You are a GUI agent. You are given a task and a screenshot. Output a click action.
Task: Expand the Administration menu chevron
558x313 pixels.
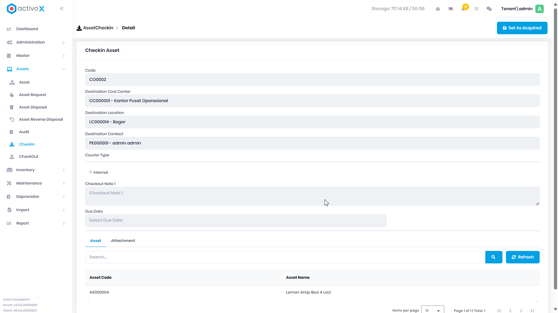point(64,43)
